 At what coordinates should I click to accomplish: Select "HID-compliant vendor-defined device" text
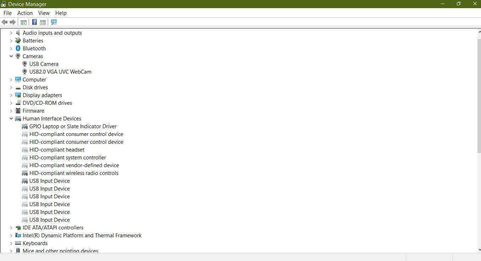[x=74, y=165]
